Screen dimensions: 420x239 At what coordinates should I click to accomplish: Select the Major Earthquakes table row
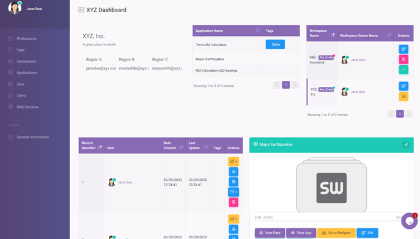(246, 59)
